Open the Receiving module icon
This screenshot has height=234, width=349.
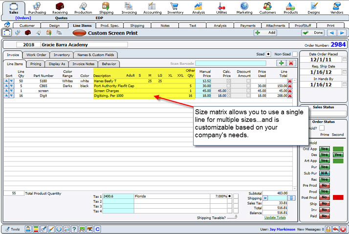tap(60, 8)
